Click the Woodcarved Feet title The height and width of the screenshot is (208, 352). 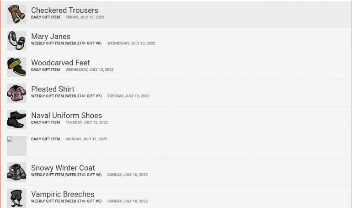point(60,63)
